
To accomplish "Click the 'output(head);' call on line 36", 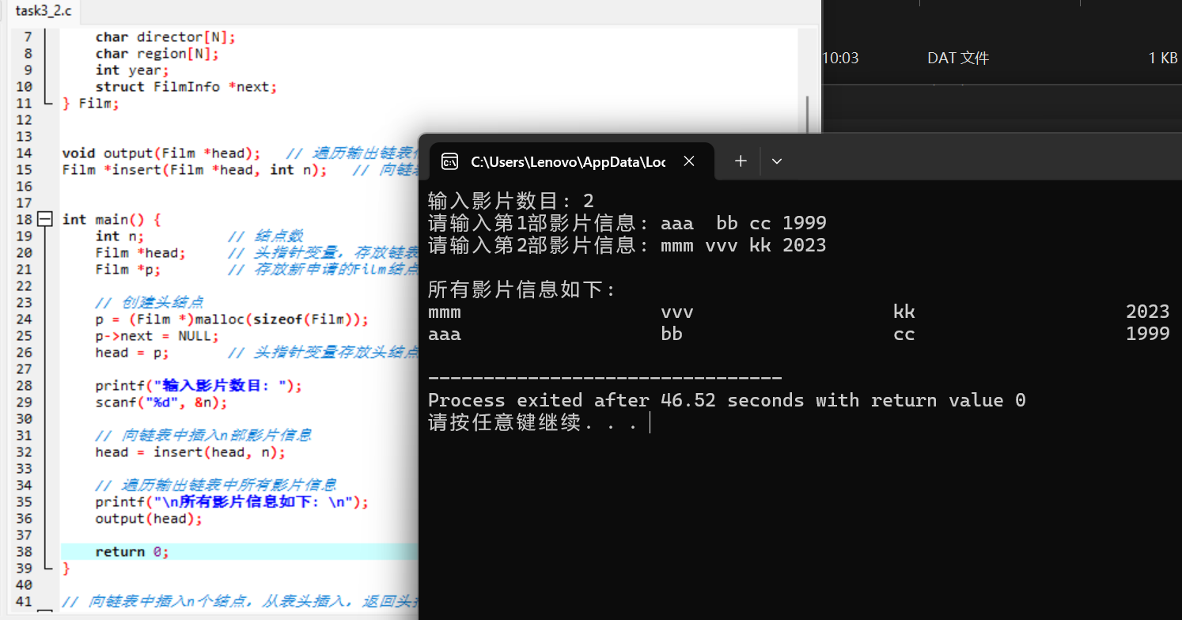I will (149, 518).
